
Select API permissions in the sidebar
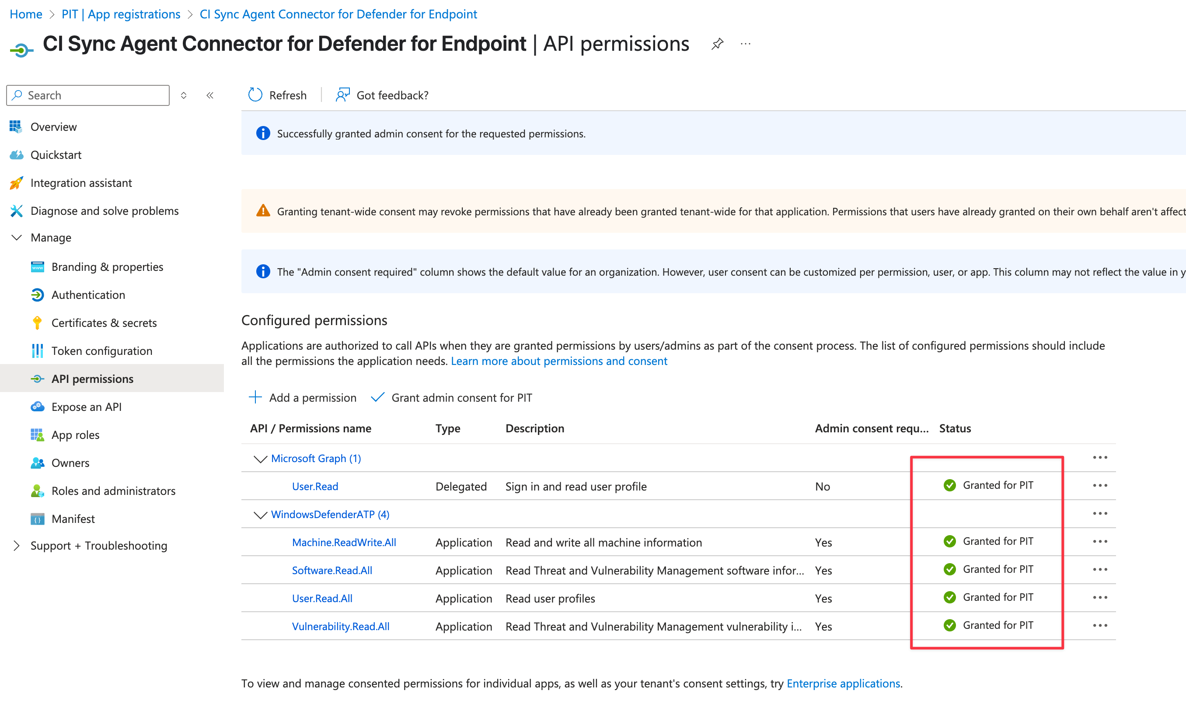[92, 379]
